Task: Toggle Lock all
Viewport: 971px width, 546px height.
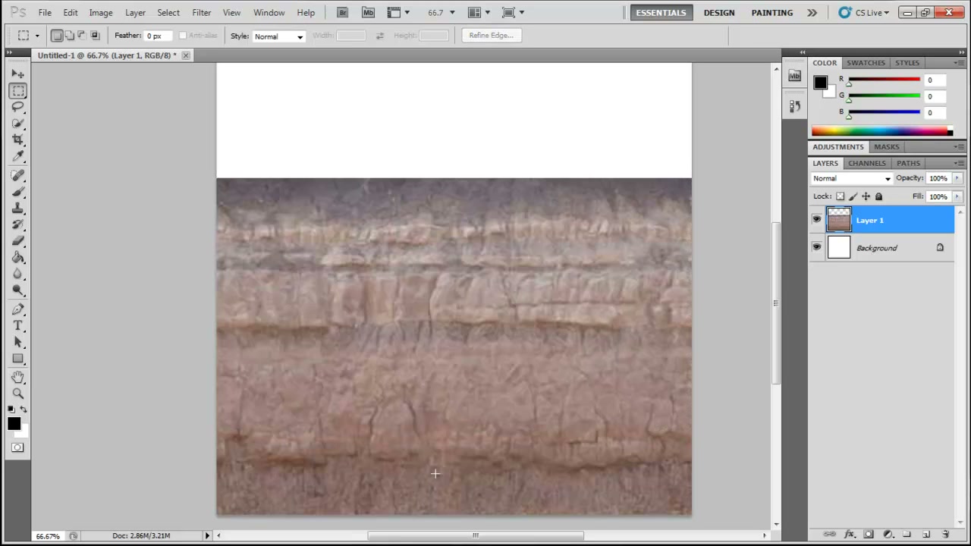Action: pyautogui.click(x=878, y=196)
